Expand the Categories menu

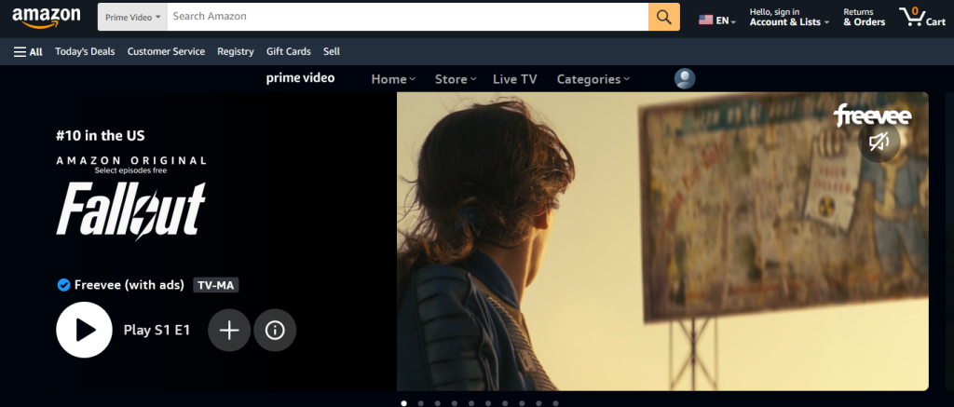(x=593, y=79)
